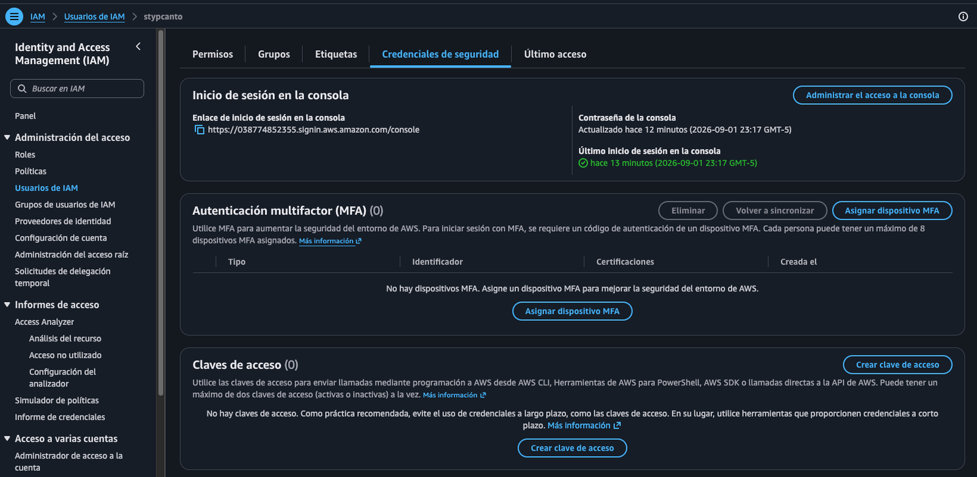
Task: Click the green check last-login status icon
Action: pyautogui.click(x=583, y=163)
